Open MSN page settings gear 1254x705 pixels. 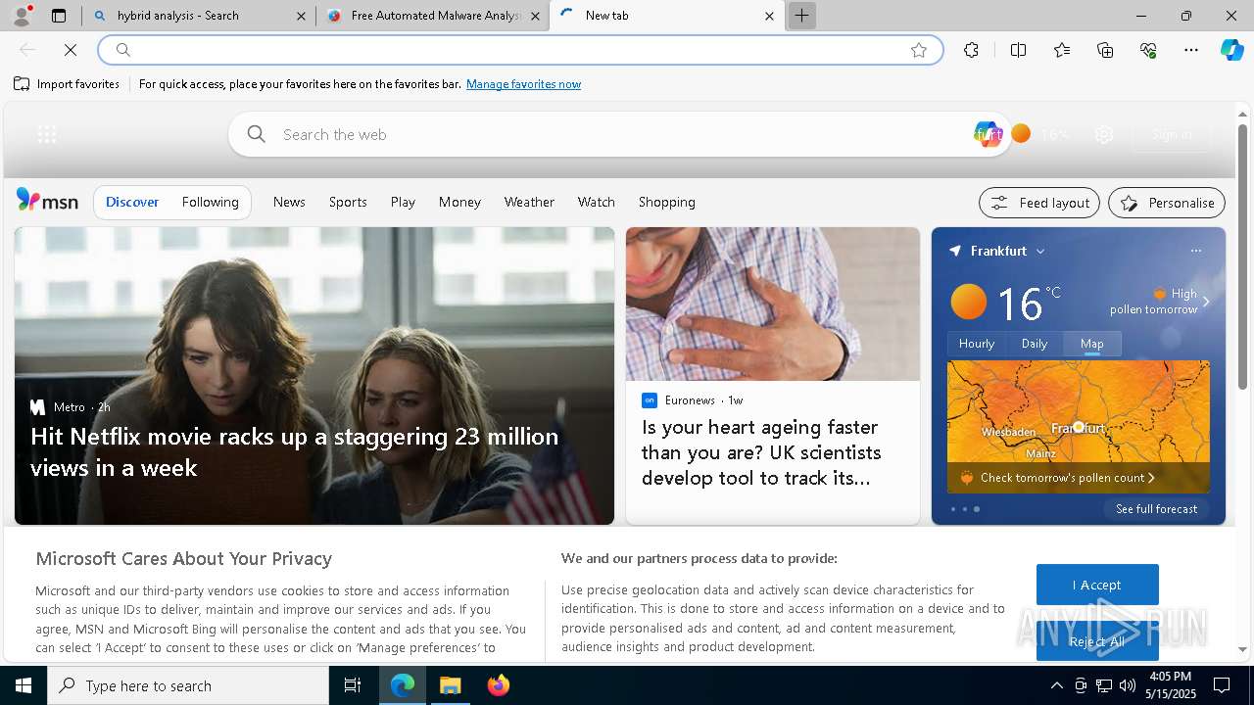pos(1104,134)
